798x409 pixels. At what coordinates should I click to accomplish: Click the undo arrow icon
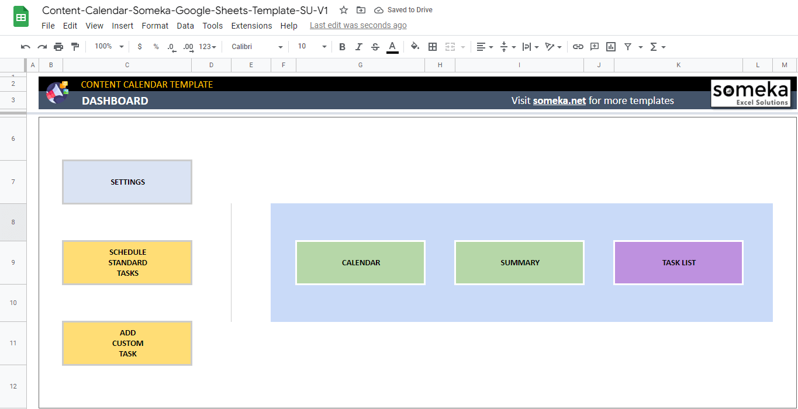[25, 47]
